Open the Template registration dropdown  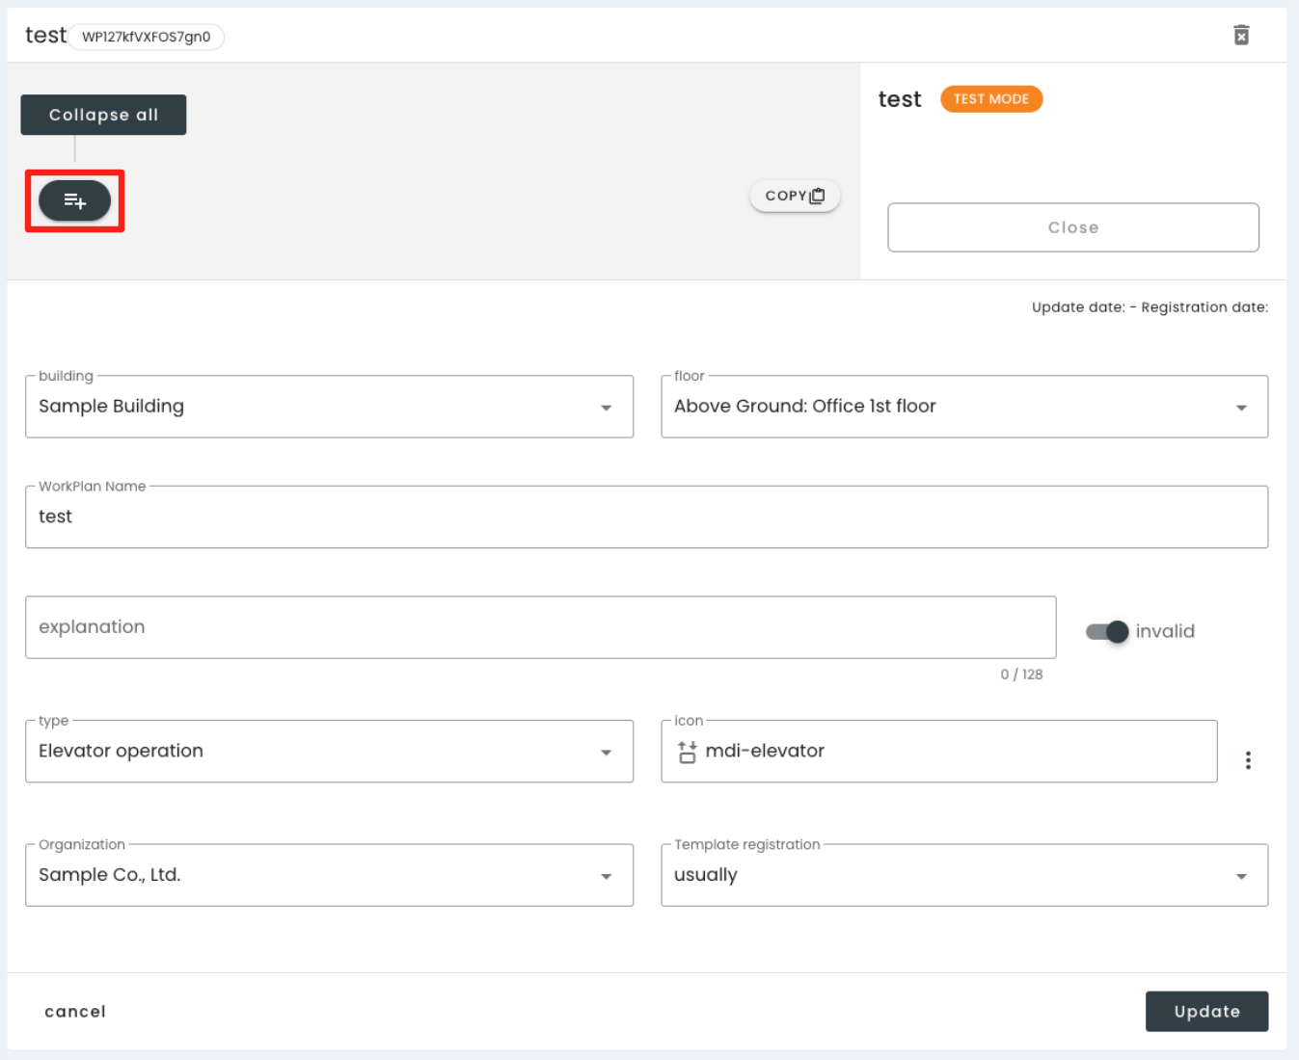click(964, 875)
